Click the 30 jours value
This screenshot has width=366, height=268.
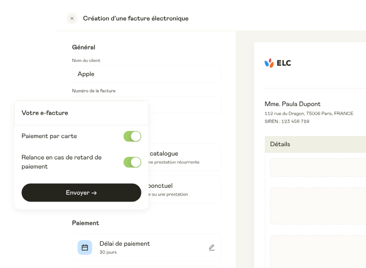[108, 252]
